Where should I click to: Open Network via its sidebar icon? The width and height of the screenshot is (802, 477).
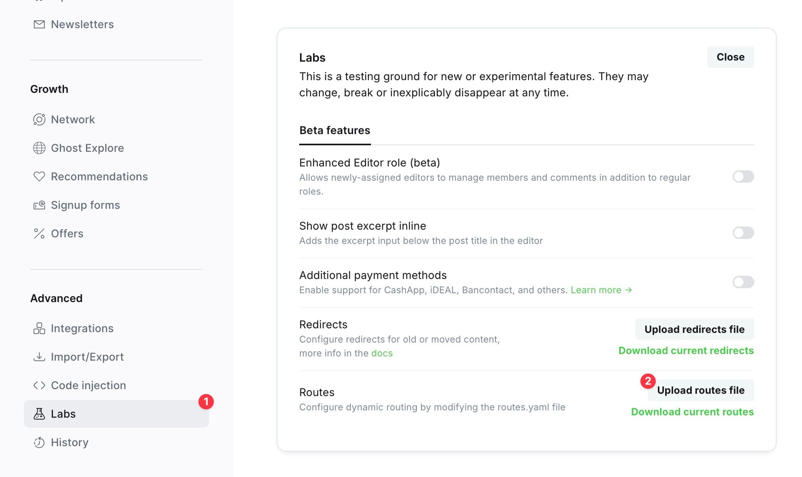point(39,119)
